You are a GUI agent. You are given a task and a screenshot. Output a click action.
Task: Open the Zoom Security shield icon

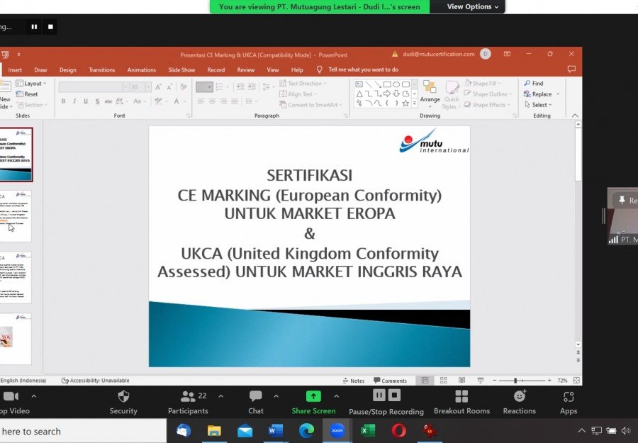pos(123,396)
